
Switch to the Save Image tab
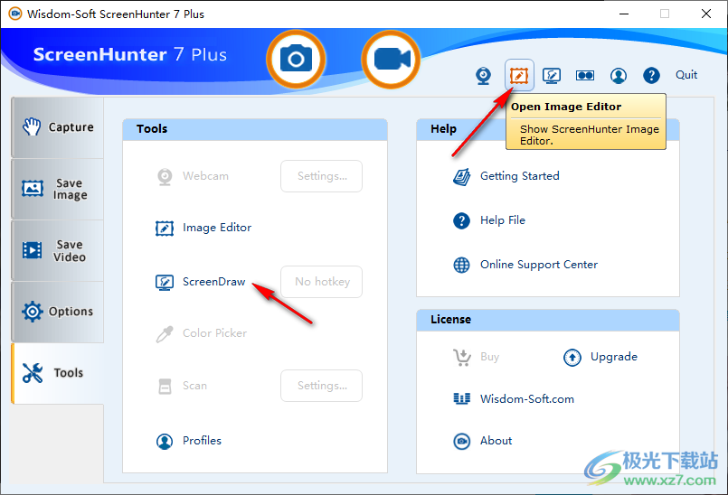[58, 189]
